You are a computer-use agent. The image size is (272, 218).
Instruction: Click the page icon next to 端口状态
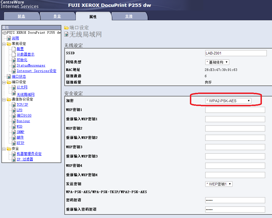tap(9, 76)
